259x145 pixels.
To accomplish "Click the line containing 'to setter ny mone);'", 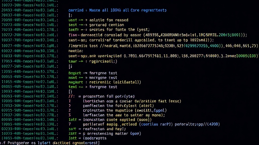I will 117,115.
